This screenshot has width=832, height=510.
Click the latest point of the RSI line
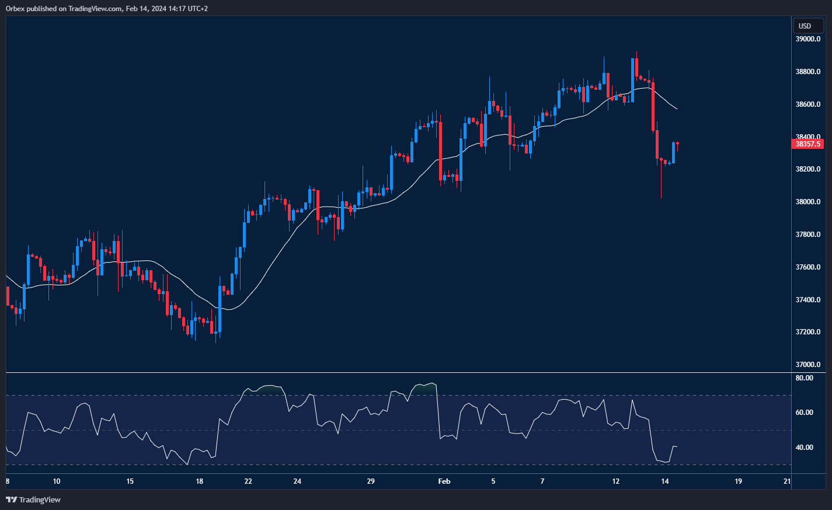tap(676, 447)
